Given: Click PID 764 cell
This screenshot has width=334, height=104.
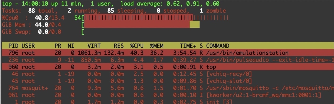Looking at the screenshot, I should coord(14,88).
